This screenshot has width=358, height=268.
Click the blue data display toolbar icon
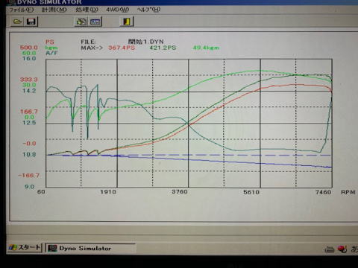pos(95,22)
